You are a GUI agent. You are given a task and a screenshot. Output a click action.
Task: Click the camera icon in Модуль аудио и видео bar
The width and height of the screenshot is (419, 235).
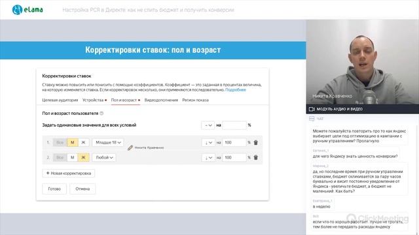312,109
